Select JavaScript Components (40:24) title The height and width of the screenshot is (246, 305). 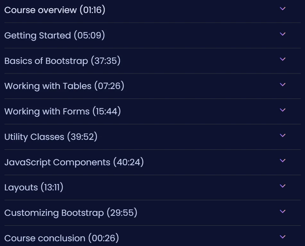[x=74, y=162]
